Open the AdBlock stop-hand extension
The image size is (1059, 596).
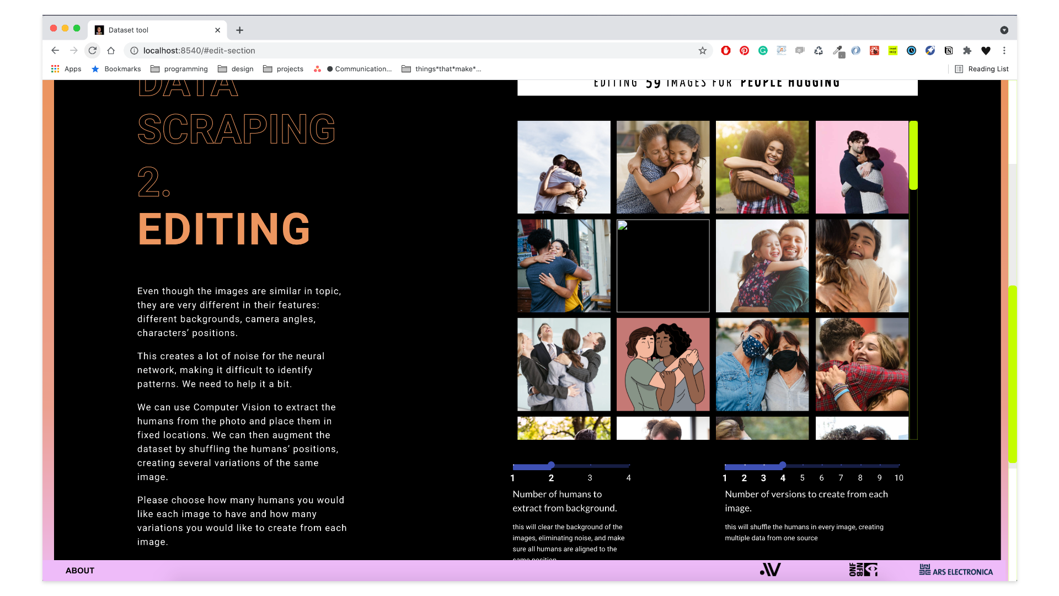tap(726, 51)
